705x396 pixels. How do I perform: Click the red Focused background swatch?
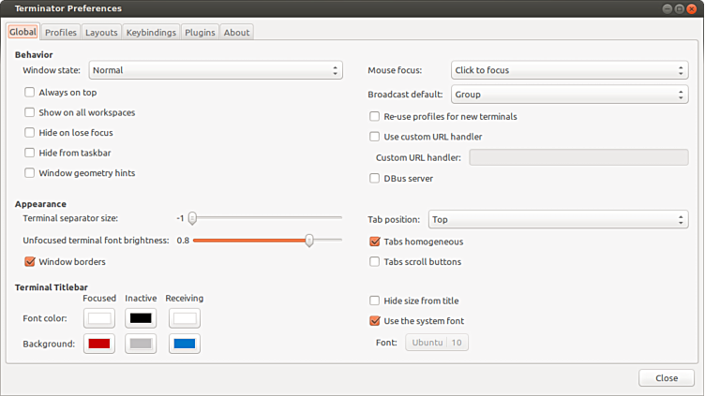pyautogui.click(x=99, y=344)
